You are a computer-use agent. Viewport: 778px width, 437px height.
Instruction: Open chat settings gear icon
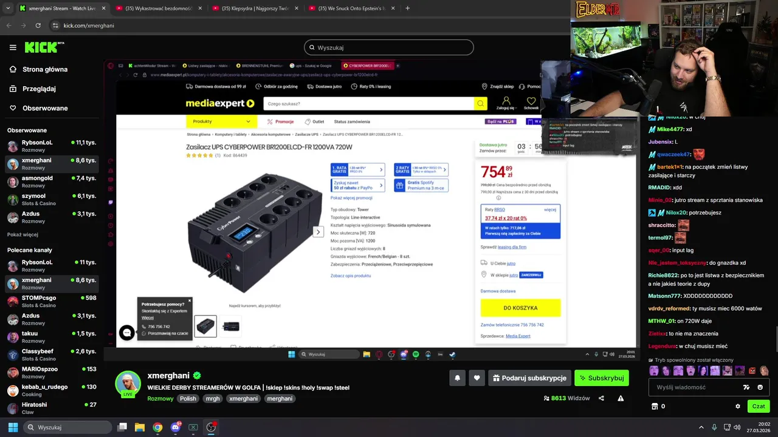click(x=738, y=406)
